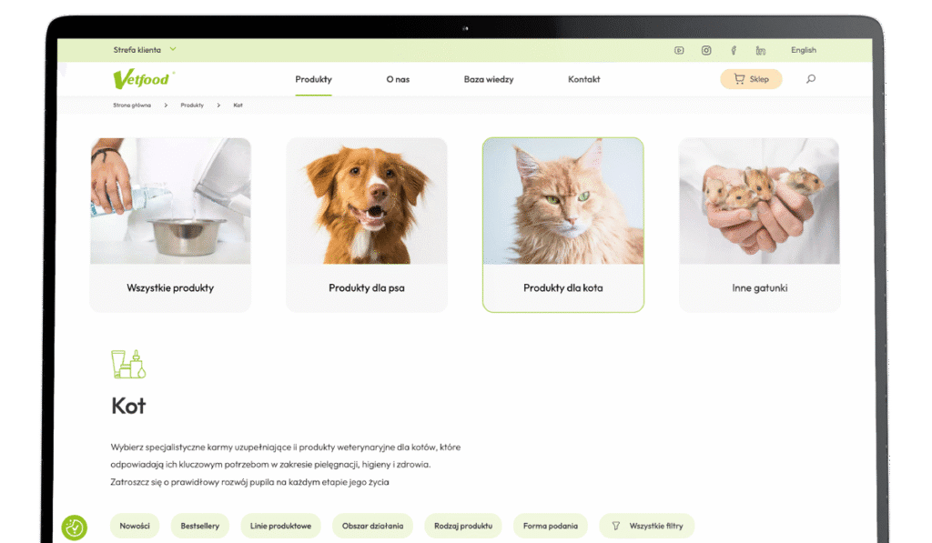The image size is (932, 543).
Task: Open the Linie produktowe filter dropdown
Action: coord(280,526)
